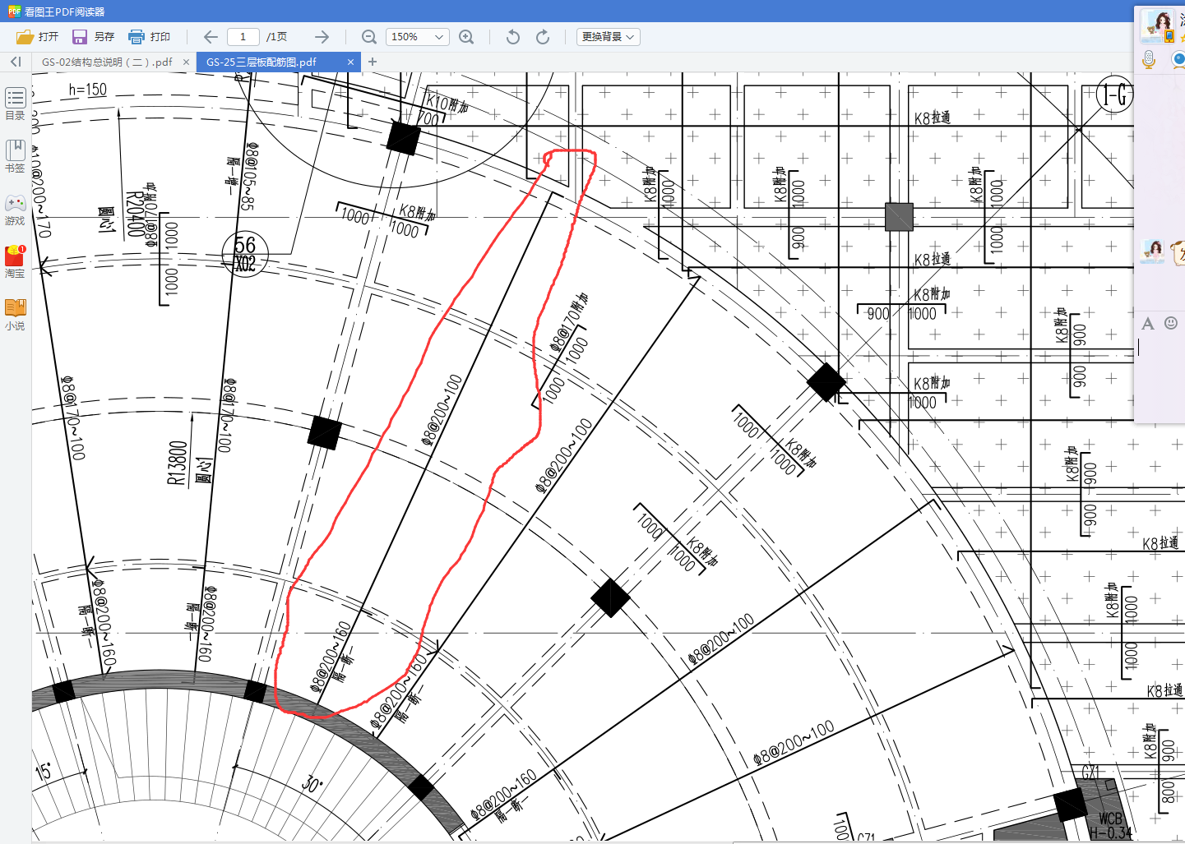Click the h=150 label on the drawing

tap(88, 89)
